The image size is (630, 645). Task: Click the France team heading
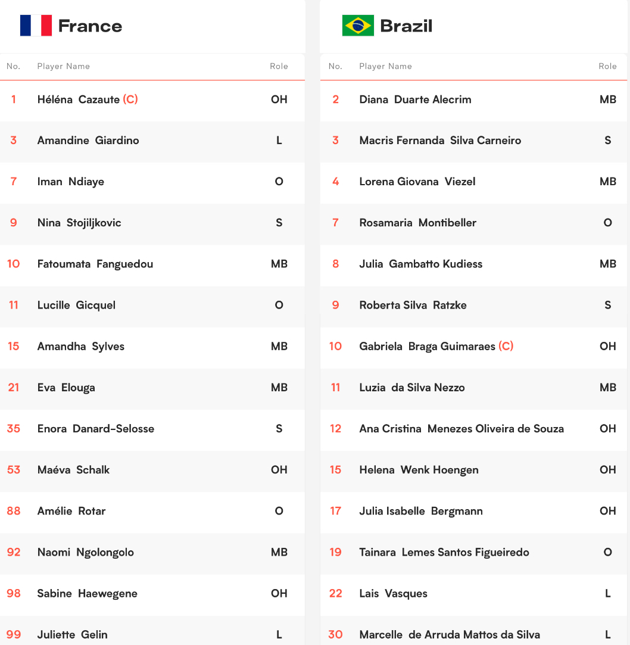(90, 26)
